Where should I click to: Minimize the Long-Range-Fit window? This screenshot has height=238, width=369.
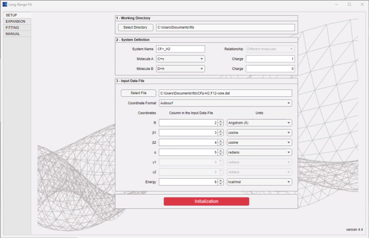(x=337, y=4)
